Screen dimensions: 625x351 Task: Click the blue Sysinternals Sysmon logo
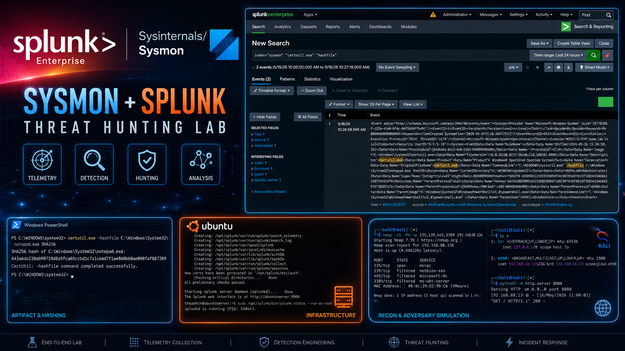click(224, 44)
